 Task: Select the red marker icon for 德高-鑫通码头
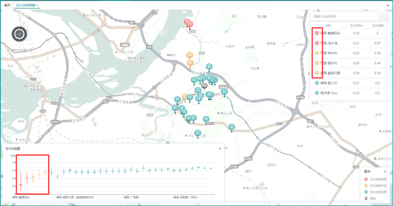pyautogui.click(x=317, y=33)
